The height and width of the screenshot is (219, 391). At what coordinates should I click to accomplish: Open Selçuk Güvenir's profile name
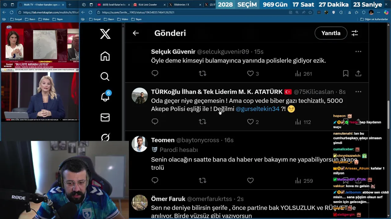point(173,52)
